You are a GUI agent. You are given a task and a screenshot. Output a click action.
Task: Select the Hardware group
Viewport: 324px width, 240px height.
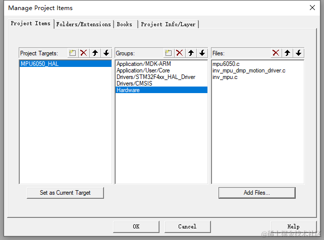(161, 90)
